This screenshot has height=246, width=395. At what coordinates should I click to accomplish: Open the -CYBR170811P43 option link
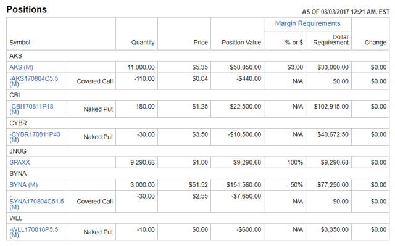[x=35, y=137]
